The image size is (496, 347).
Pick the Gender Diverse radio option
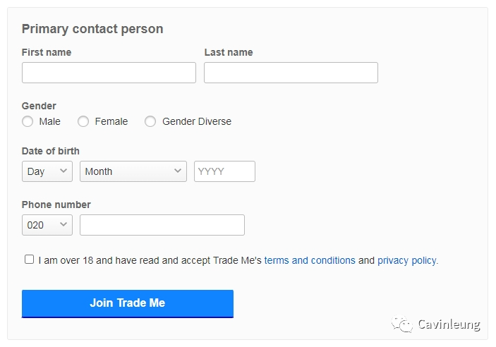150,121
